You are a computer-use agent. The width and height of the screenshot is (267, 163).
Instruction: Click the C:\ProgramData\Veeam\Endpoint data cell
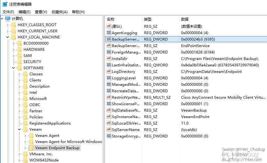pyautogui.click(x=211, y=71)
